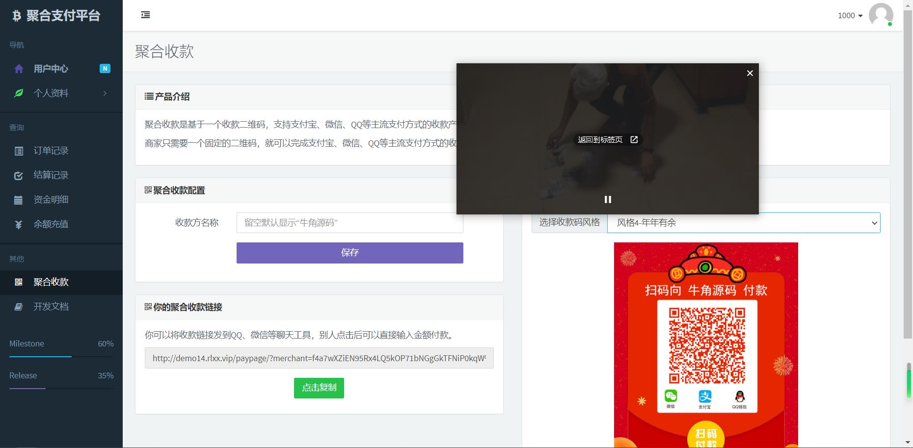
Task: Click the QR code image on the poster
Action: point(707,345)
